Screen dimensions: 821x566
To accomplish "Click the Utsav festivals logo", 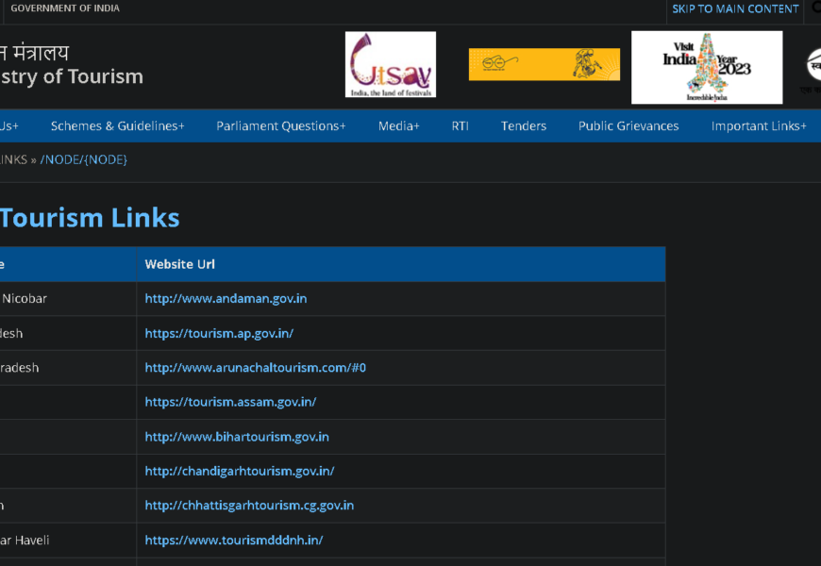I will tap(390, 65).
